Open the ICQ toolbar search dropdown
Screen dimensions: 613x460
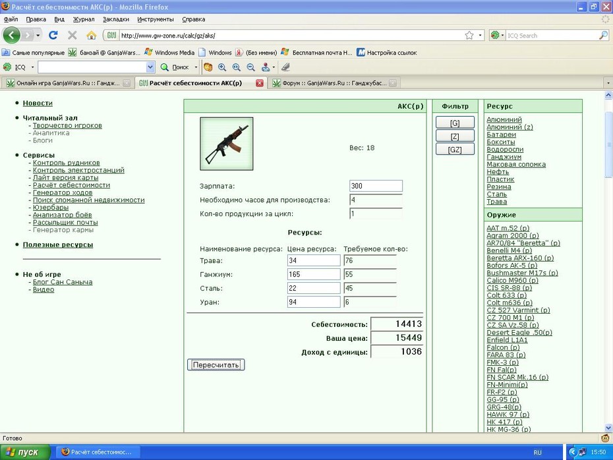click(150, 67)
